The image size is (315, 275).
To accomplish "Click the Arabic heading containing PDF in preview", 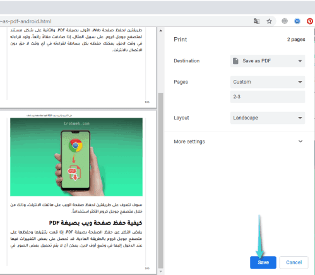I will tap(95, 223).
